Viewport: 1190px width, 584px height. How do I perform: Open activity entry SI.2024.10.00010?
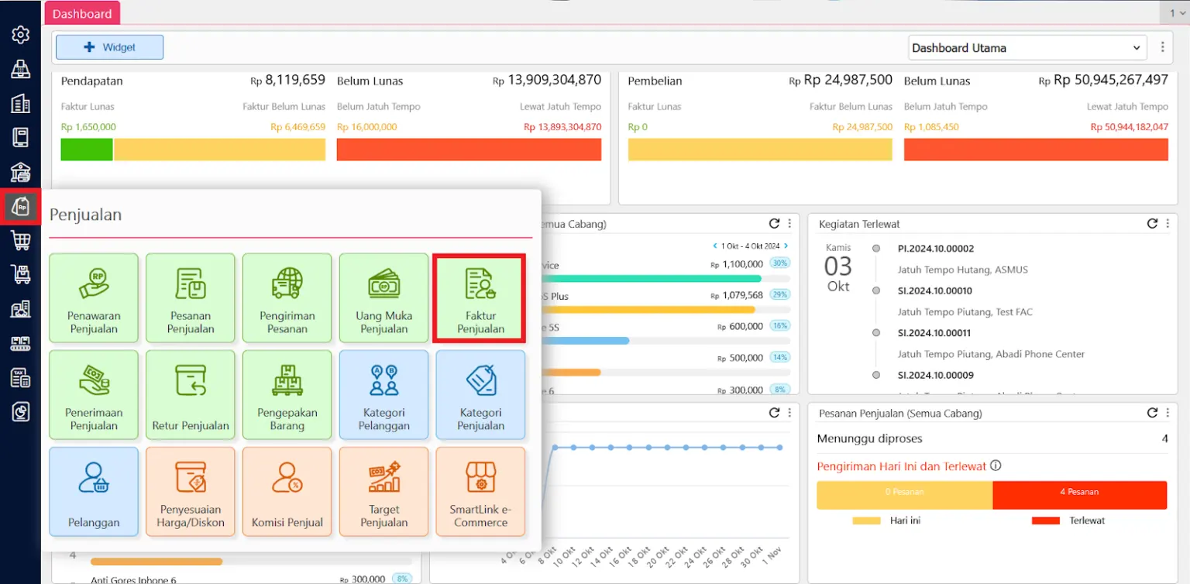[934, 291]
